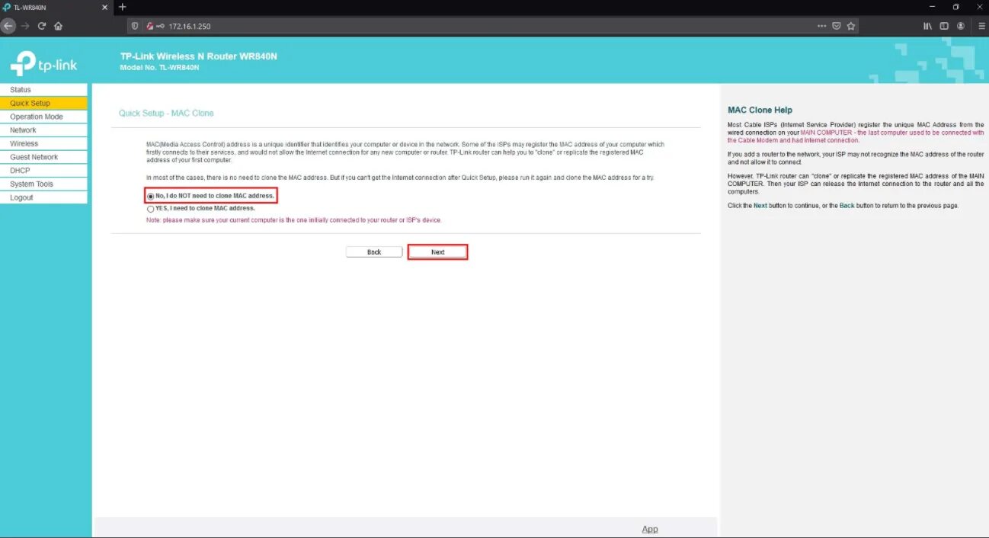
Task: Click the App link at the bottom
Action: point(650,529)
